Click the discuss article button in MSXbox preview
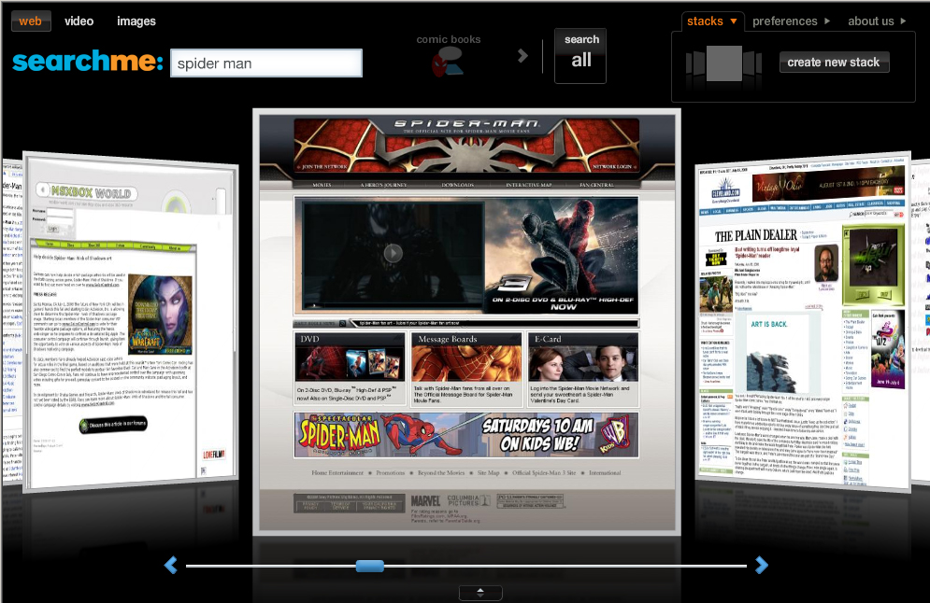This screenshot has height=603, width=930. [x=113, y=424]
